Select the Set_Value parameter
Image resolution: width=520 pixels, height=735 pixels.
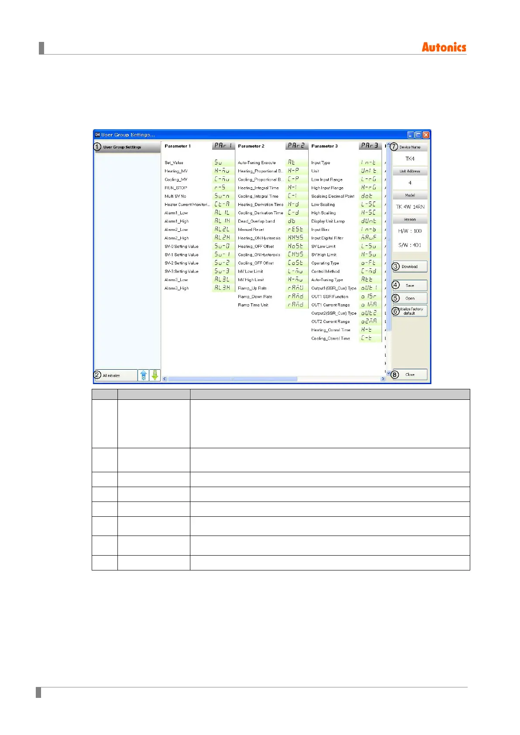point(174,163)
